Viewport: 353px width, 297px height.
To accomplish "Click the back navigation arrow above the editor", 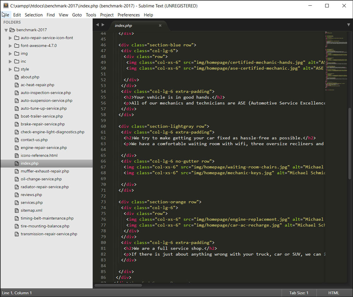I will (x=97, y=25).
